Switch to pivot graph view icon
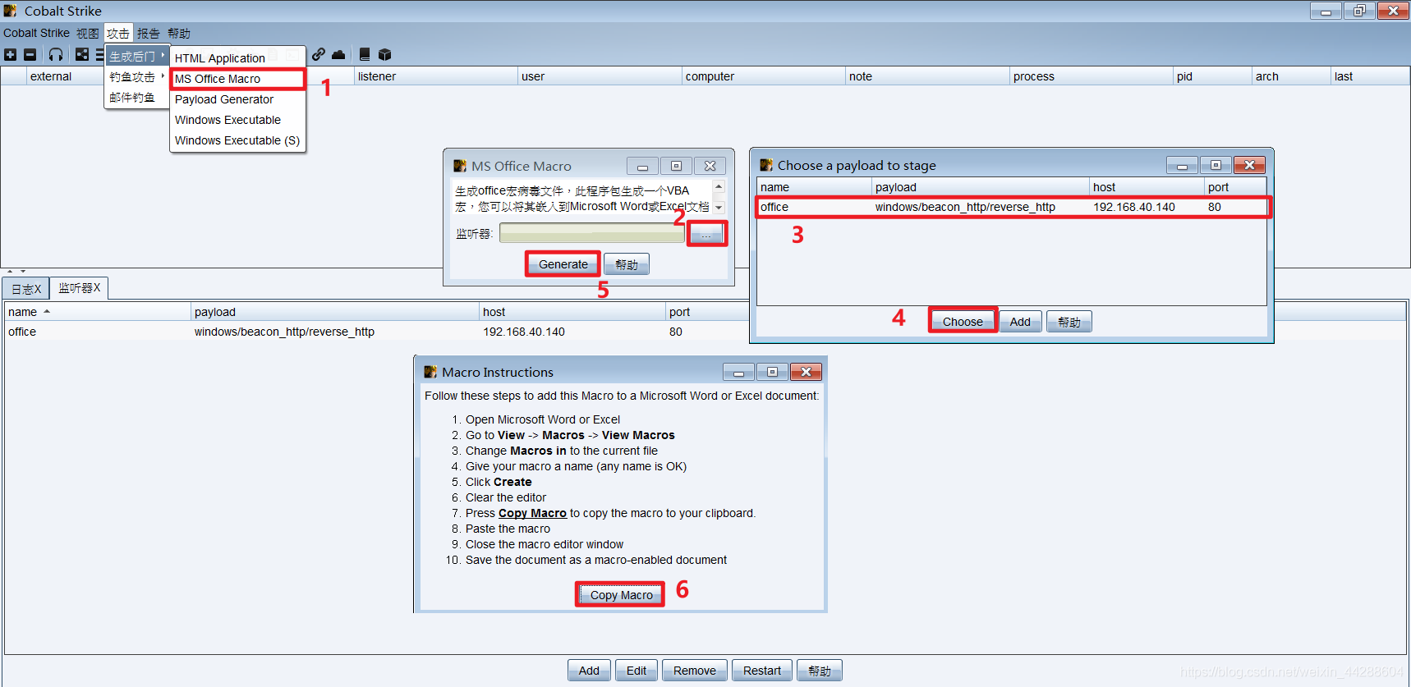 tap(82, 55)
